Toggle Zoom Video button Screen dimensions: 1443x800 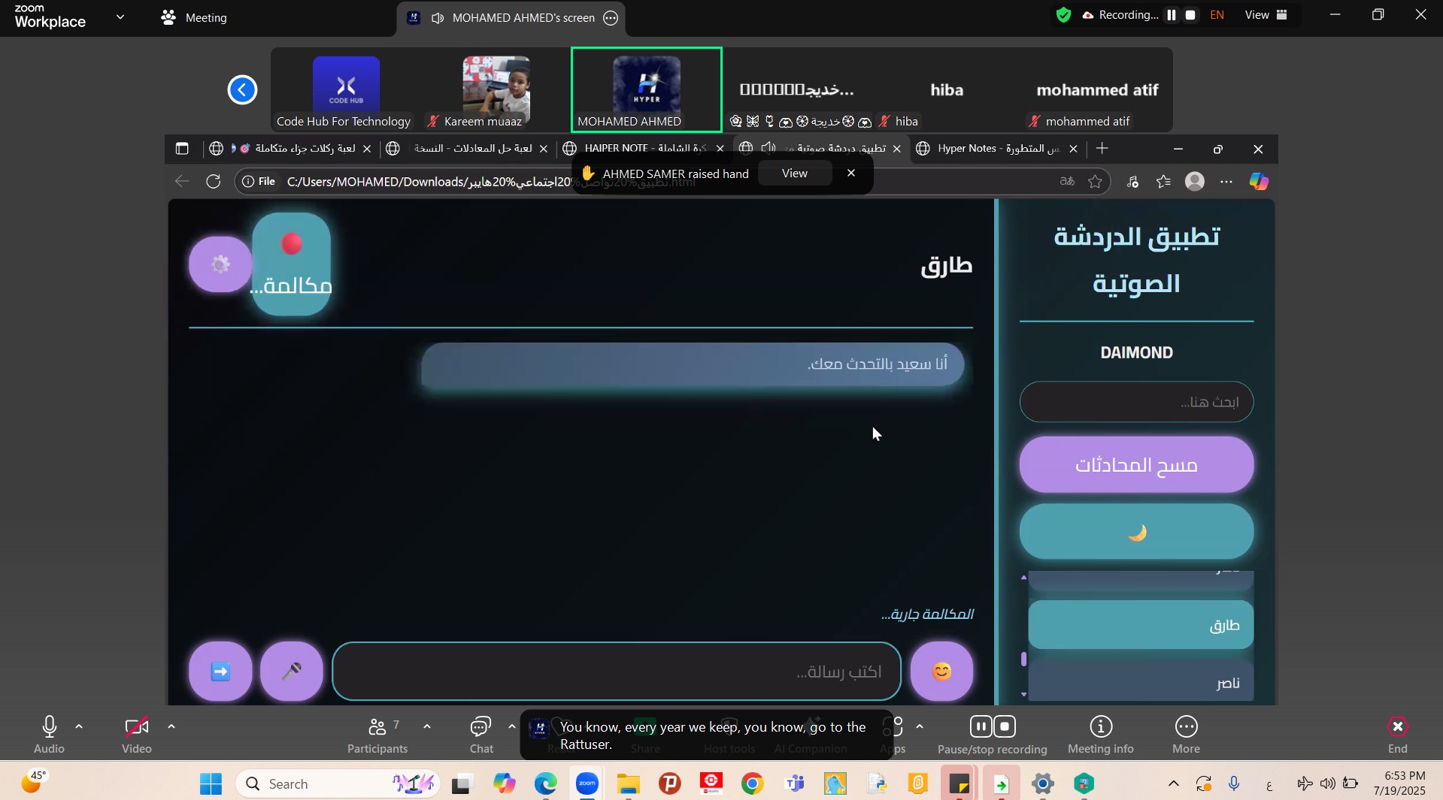point(137,735)
